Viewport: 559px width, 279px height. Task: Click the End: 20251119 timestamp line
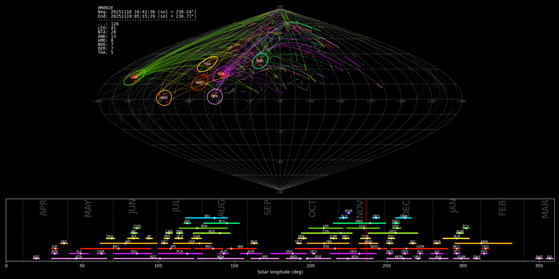click(x=147, y=16)
